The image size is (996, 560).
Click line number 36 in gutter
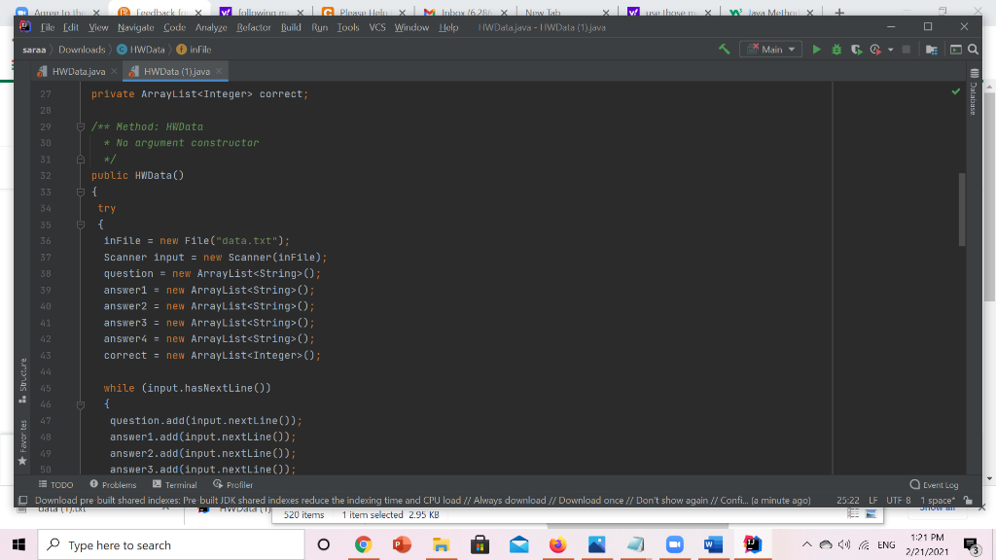[46, 241]
